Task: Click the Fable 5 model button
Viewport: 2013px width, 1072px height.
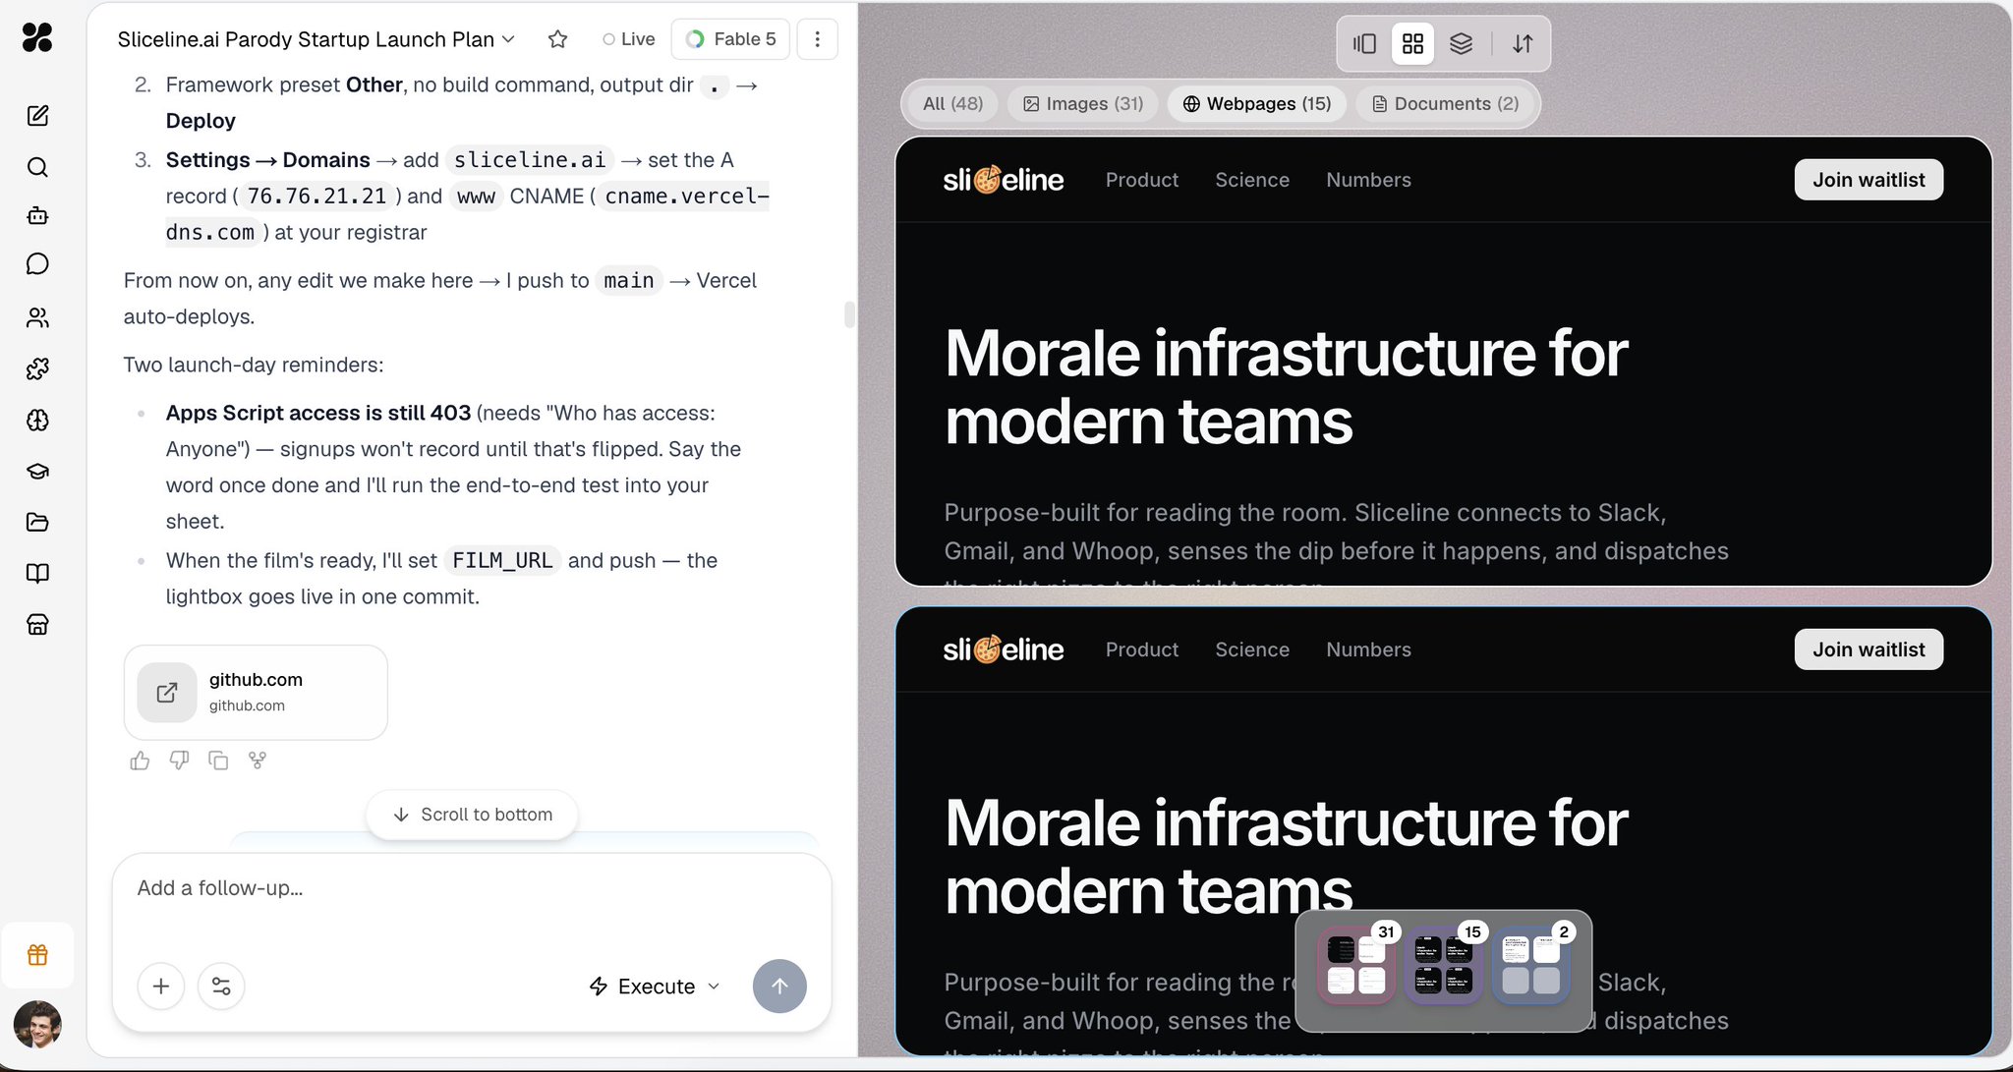Action: click(x=730, y=39)
